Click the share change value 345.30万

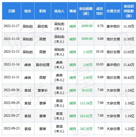coord(86,129)
